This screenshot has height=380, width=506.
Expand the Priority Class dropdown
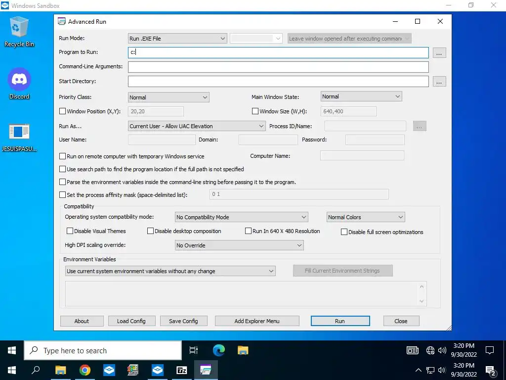[169, 97]
